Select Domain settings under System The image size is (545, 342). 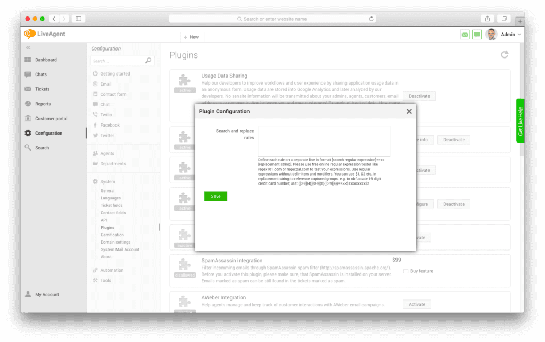click(x=115, y=242)
